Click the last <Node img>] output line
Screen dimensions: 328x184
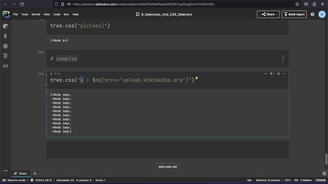click(x=61, y=132)
